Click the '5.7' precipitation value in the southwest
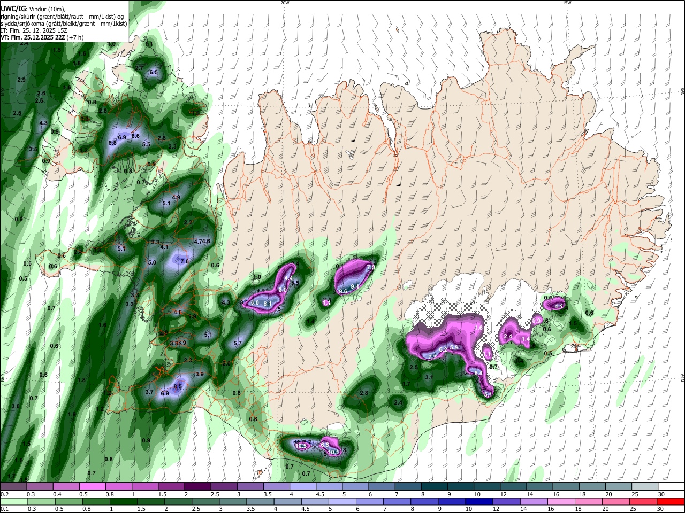685x513 pixels. (x=238, y=344)
